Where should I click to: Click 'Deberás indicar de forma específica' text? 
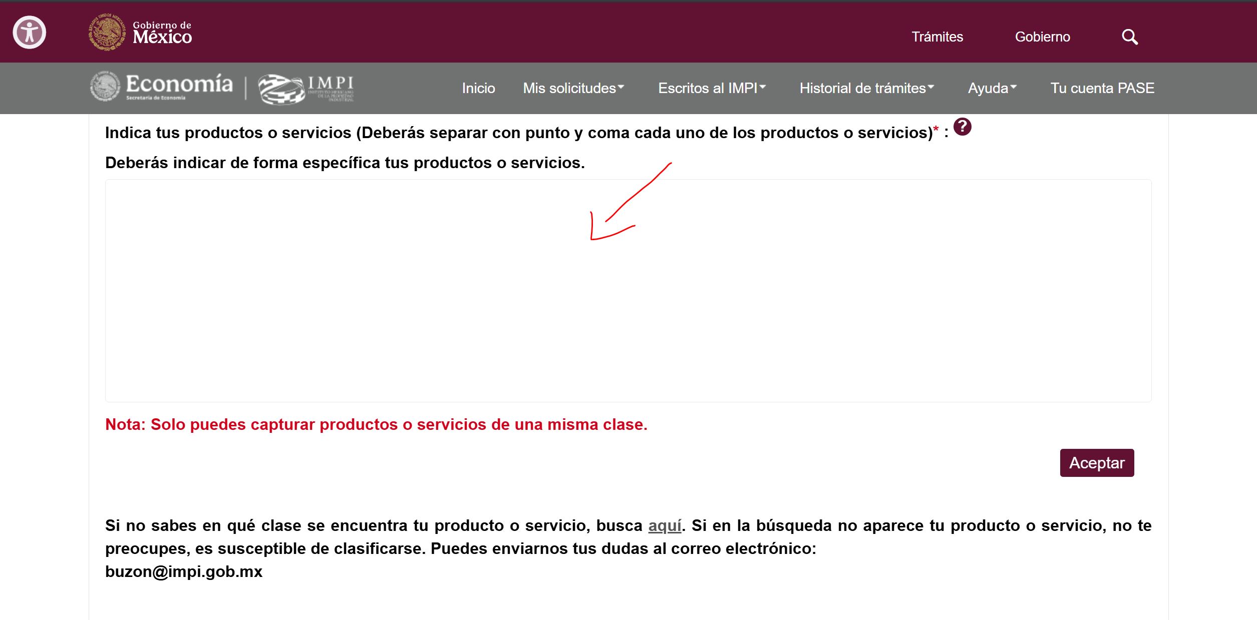coord(345,163)
